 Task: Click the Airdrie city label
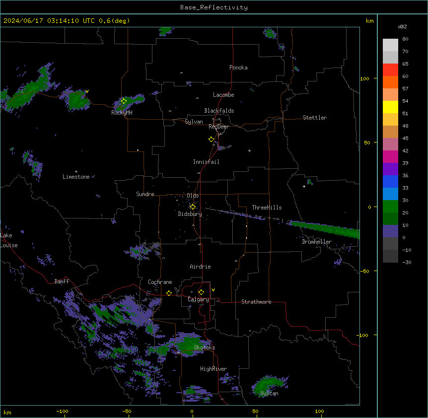pyautogui.click(x=201, y=267)
